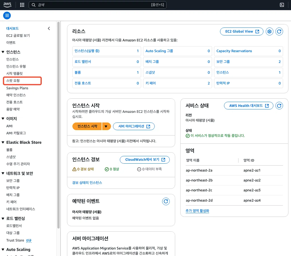Viewport: 291px width, 256px height.
Task: Refresh the 예약된 이벤트 panel
Action: [166, 201]
